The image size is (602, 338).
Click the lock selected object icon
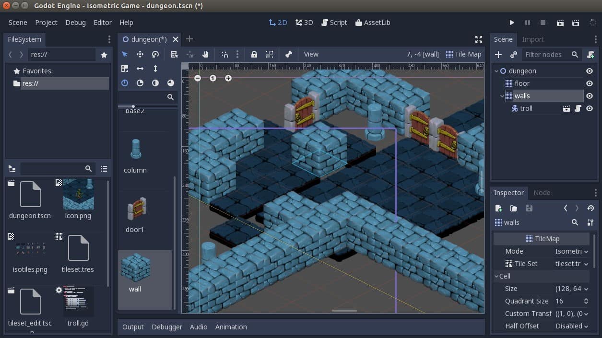254,54
